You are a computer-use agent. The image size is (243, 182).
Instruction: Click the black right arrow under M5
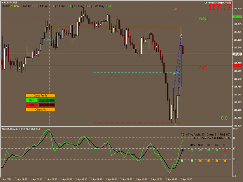tap(182, 150)
